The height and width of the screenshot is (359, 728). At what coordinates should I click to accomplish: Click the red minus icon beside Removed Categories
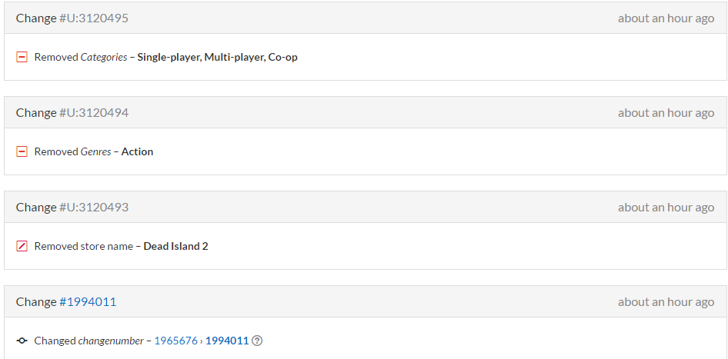pos(22,57)
